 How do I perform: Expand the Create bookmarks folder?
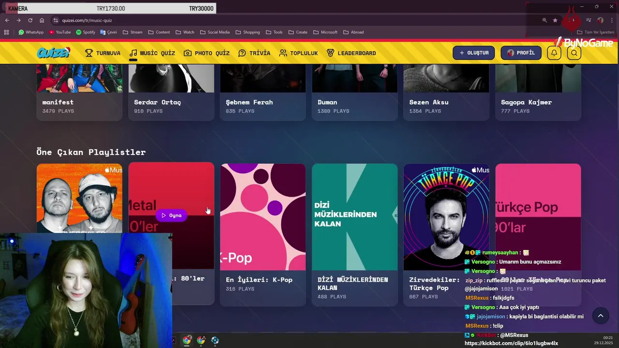[297, 32]
